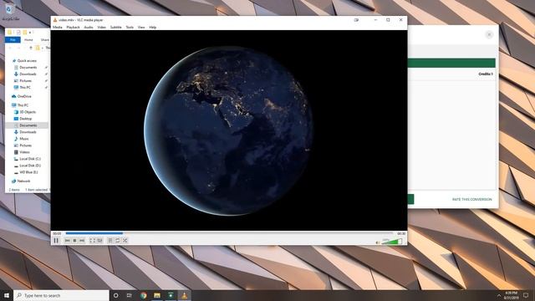
Task: Open Downloads under Quick access
Action: click(x=28, y=74)
